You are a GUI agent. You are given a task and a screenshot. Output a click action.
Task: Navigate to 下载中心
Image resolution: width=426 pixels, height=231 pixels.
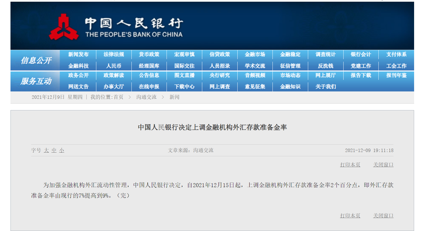(x=184, y=87)
